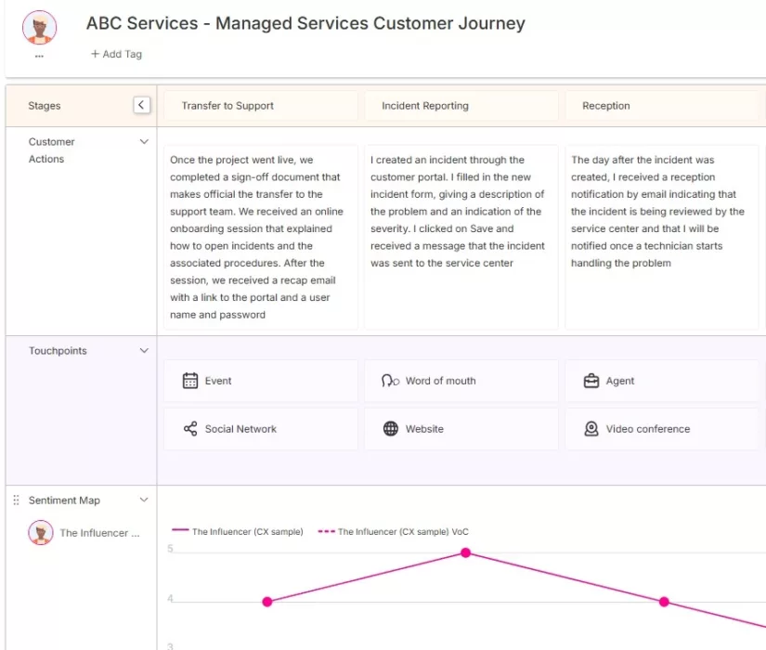Click the drag handle beside Sentiment Map
Viewport: 766px width, 650px height.
click(x=15, y=500)
